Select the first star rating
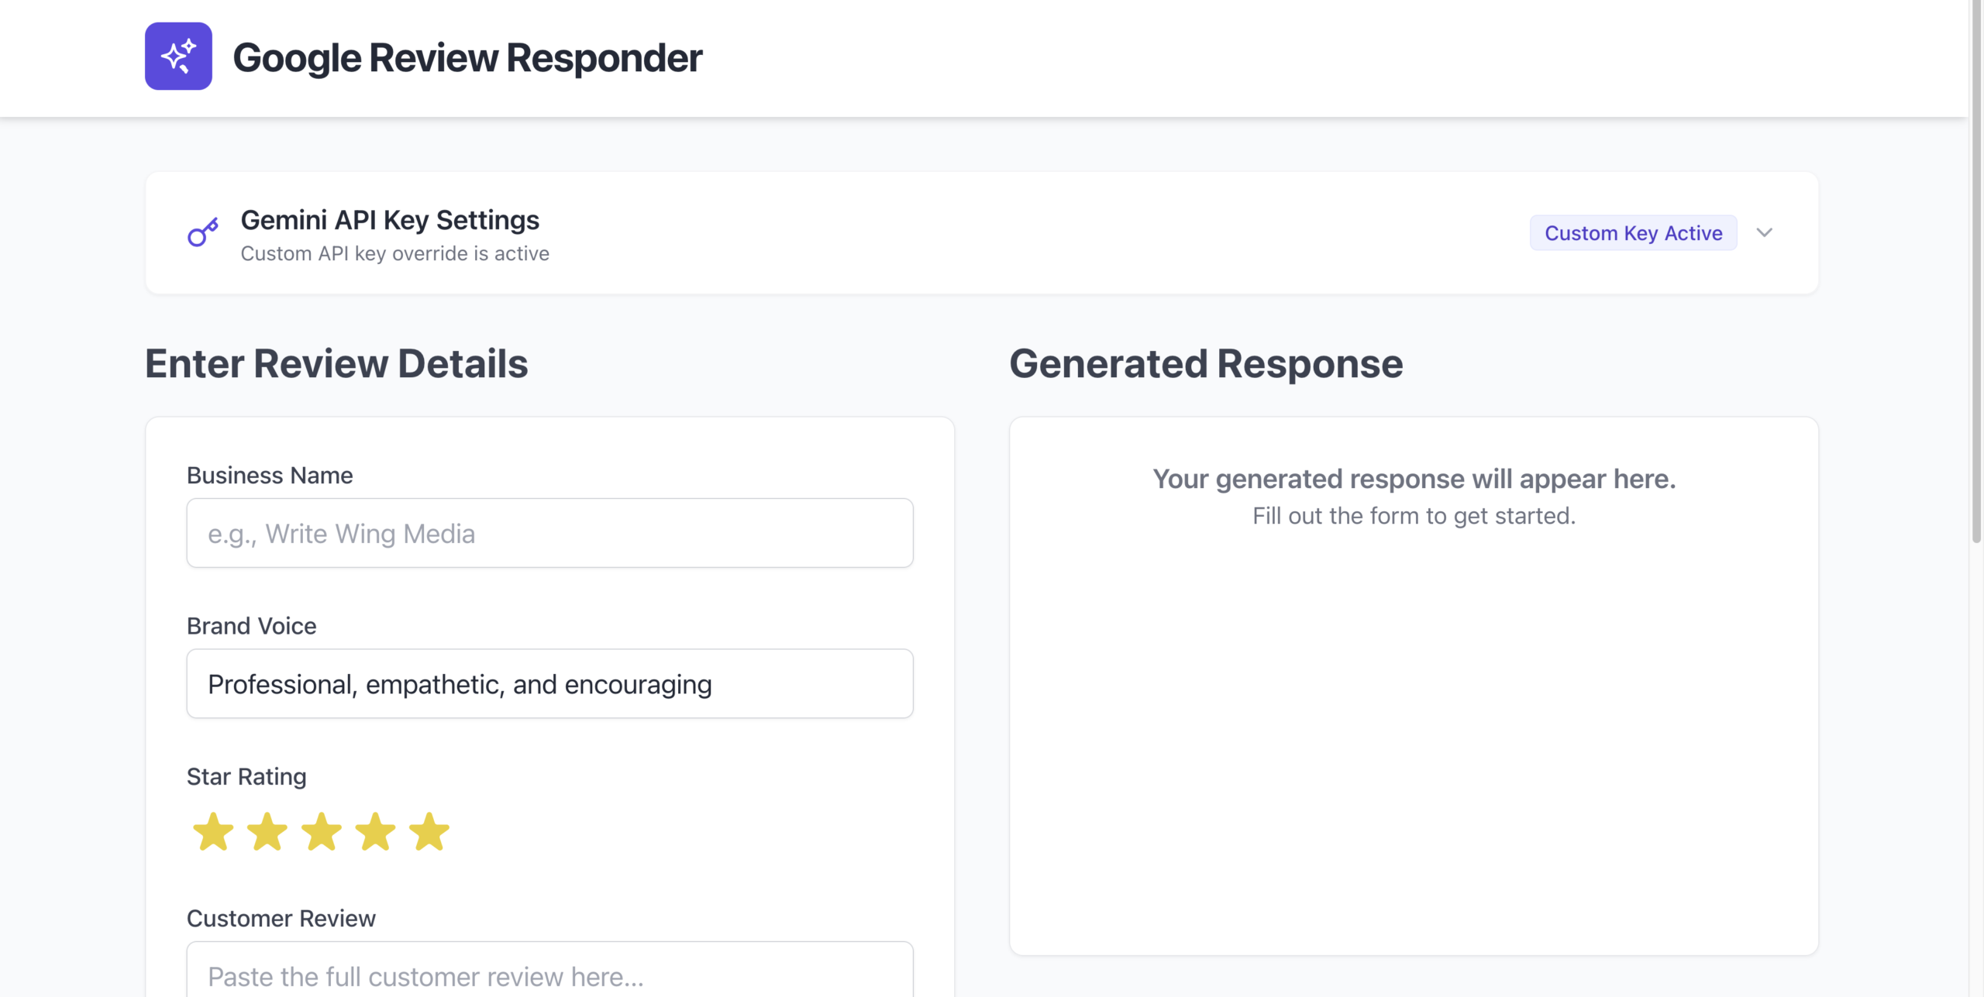 213,831
